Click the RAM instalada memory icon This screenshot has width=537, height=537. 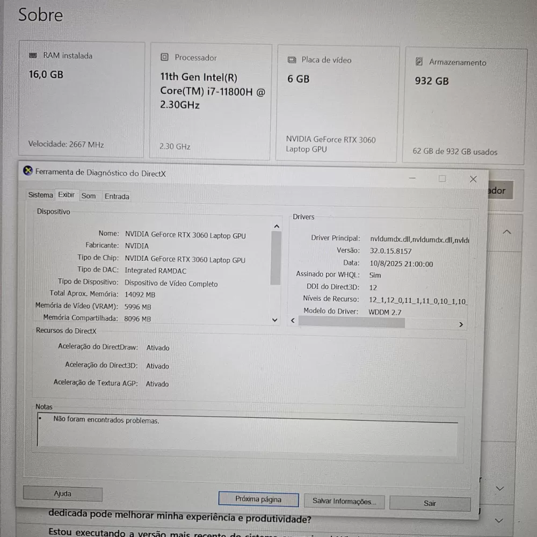[x=33, y=55]
